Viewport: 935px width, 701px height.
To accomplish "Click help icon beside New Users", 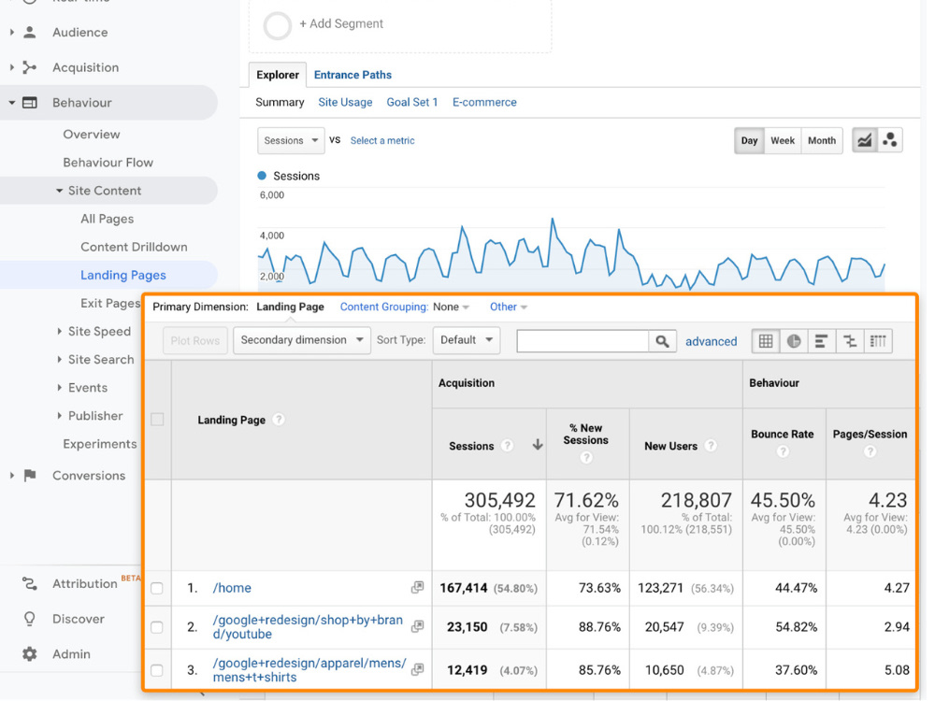I will 711,445.
